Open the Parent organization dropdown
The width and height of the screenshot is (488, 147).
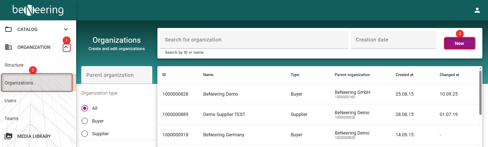click(117, 75)
